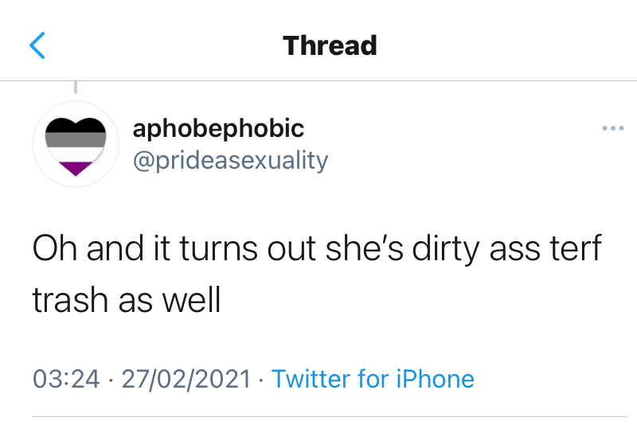Tap the thread connector line above the avatar
Image resolution: width=637 pixels, height=425 pixels.
click(x=75, y=87)
